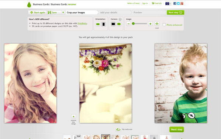Reset image position with move icon
221x139 pixels.
(157, 23)
